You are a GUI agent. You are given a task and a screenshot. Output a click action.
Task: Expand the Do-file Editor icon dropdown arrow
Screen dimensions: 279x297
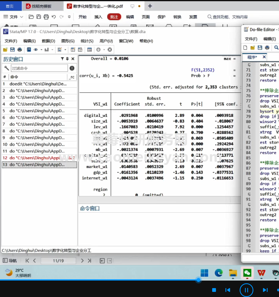[65, 50]
